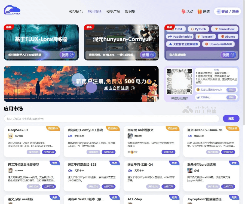
Task: Select the CUDA base image tag
Action: click(179, 29)
